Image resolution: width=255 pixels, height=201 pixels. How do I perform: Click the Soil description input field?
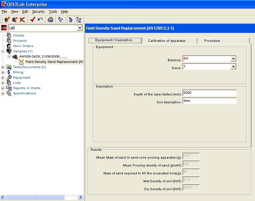[210, 101]
